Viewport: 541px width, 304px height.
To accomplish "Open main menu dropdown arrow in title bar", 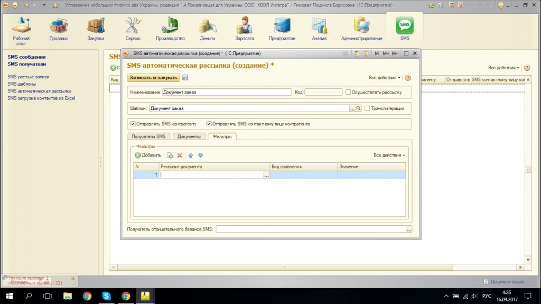I will tap(15, 5).
